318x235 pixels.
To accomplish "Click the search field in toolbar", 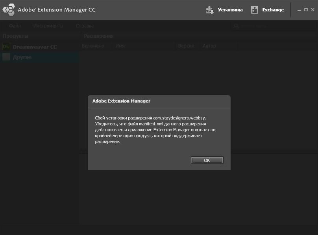I will point(274,26).
